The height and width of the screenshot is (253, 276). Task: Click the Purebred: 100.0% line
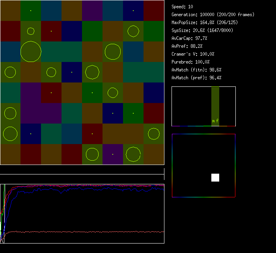(190, 62)
